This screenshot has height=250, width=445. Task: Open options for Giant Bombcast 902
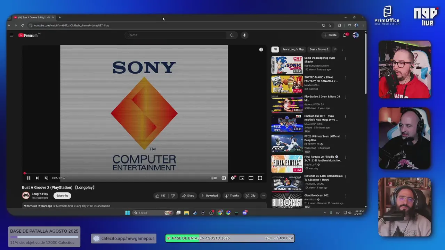[346, 196]
